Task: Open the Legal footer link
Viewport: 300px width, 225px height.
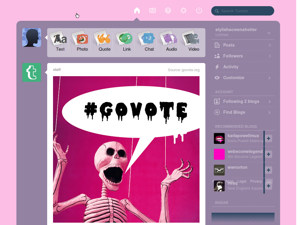Action: point(242,181)
